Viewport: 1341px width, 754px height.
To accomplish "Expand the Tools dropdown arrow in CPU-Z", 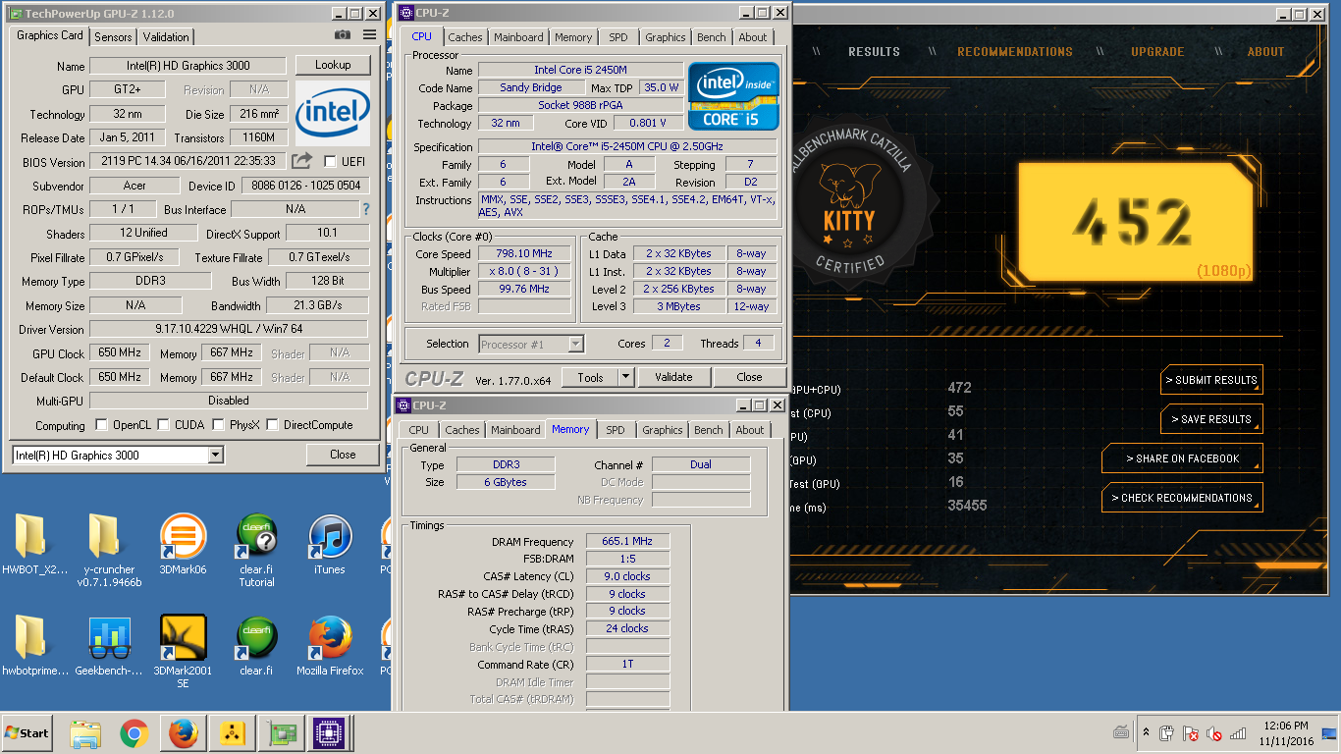I will tap(625, 377).
